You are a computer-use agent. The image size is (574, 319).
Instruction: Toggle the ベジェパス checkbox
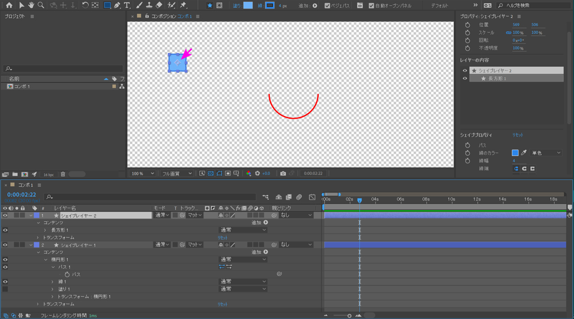327,6
